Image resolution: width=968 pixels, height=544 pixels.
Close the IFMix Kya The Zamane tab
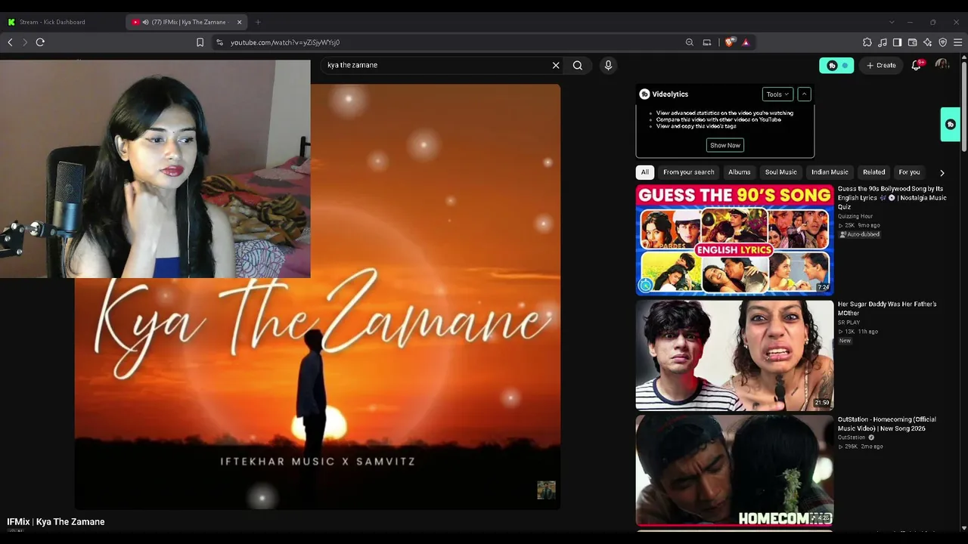[x=240, y=22]
